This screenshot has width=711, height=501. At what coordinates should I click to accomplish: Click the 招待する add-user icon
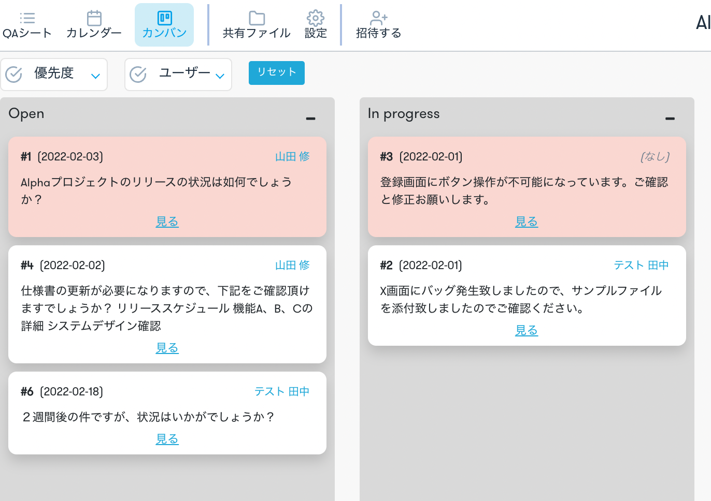pos(379,18)
